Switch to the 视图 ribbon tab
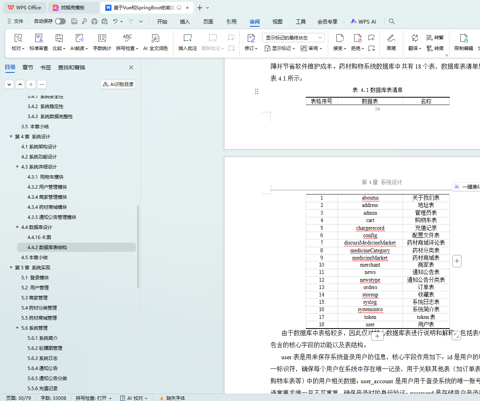This screenshot has height=401, width=480. click(277, 22)
